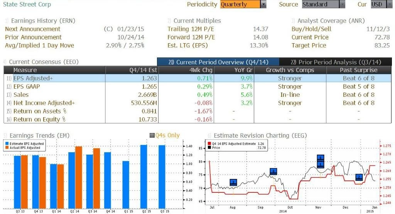The height and width of the screenshot is (214, 395).
Task: Click the In-line growth cell for Sales
Action: (290, 95)
